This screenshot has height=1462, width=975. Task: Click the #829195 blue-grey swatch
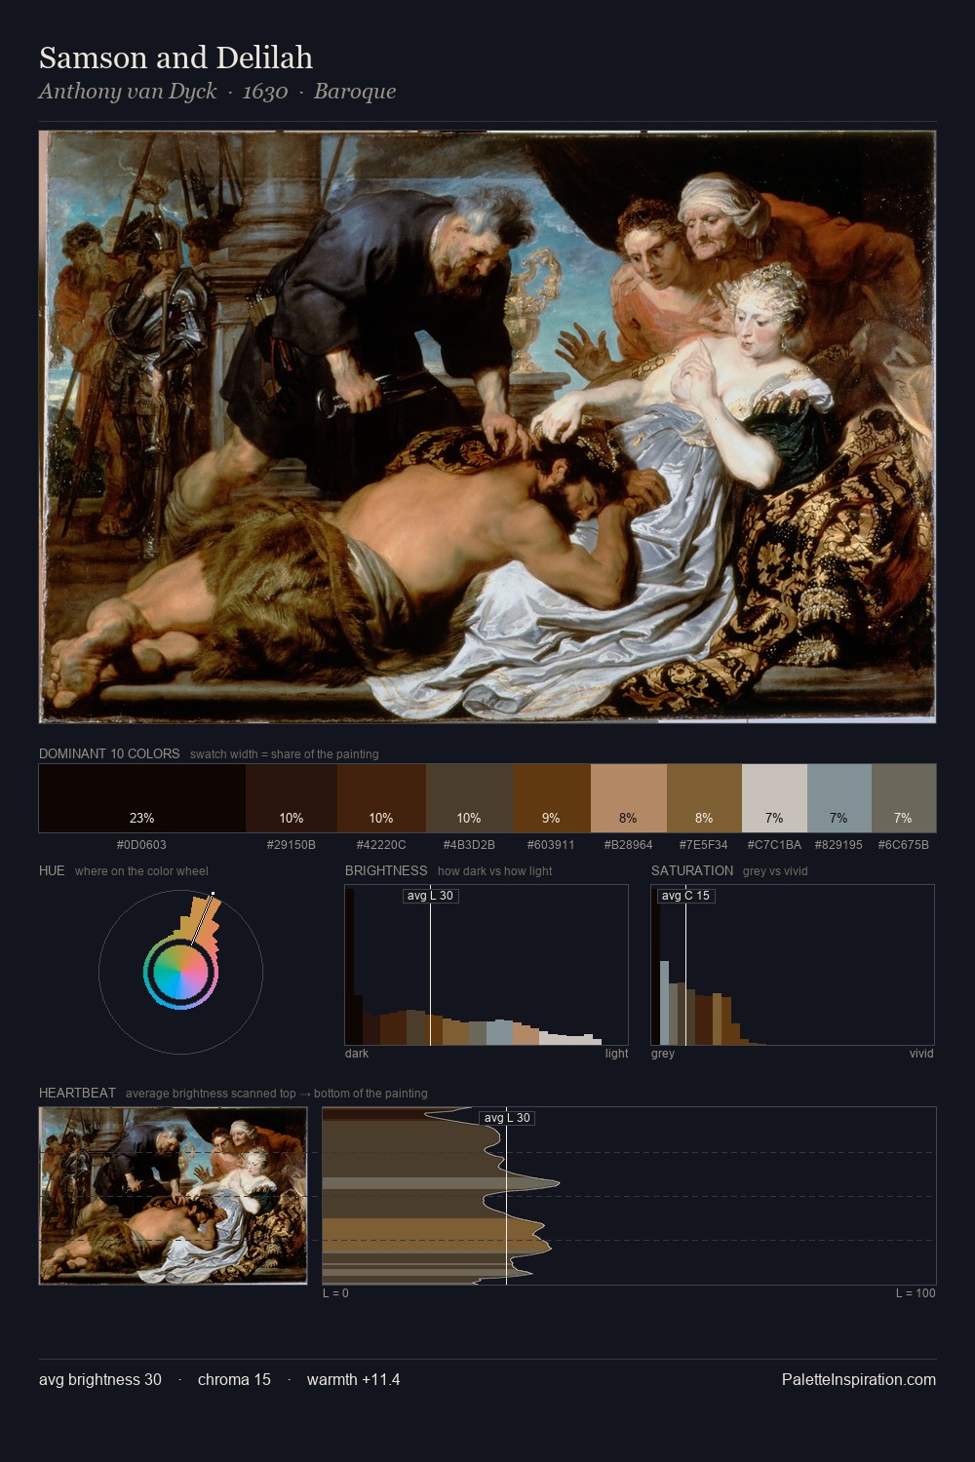click(x=838, y=797)
